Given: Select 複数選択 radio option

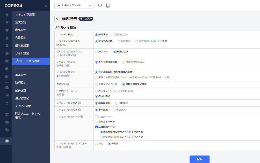Looking at the screenshot, I should tap(114, 110).
